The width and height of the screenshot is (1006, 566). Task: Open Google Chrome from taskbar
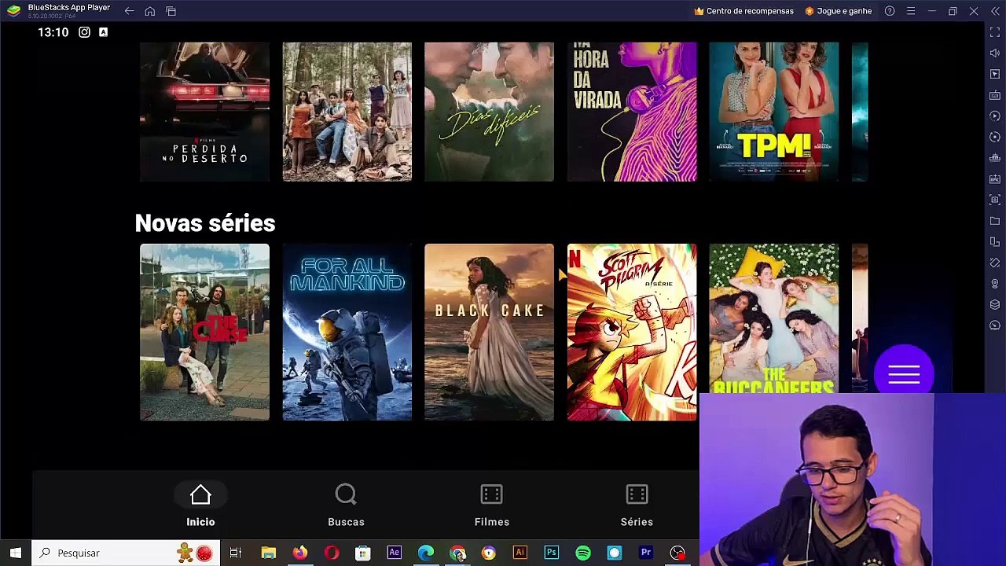(x=457, y=553)
